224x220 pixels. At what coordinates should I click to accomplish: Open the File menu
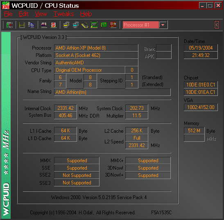[9, 14]
